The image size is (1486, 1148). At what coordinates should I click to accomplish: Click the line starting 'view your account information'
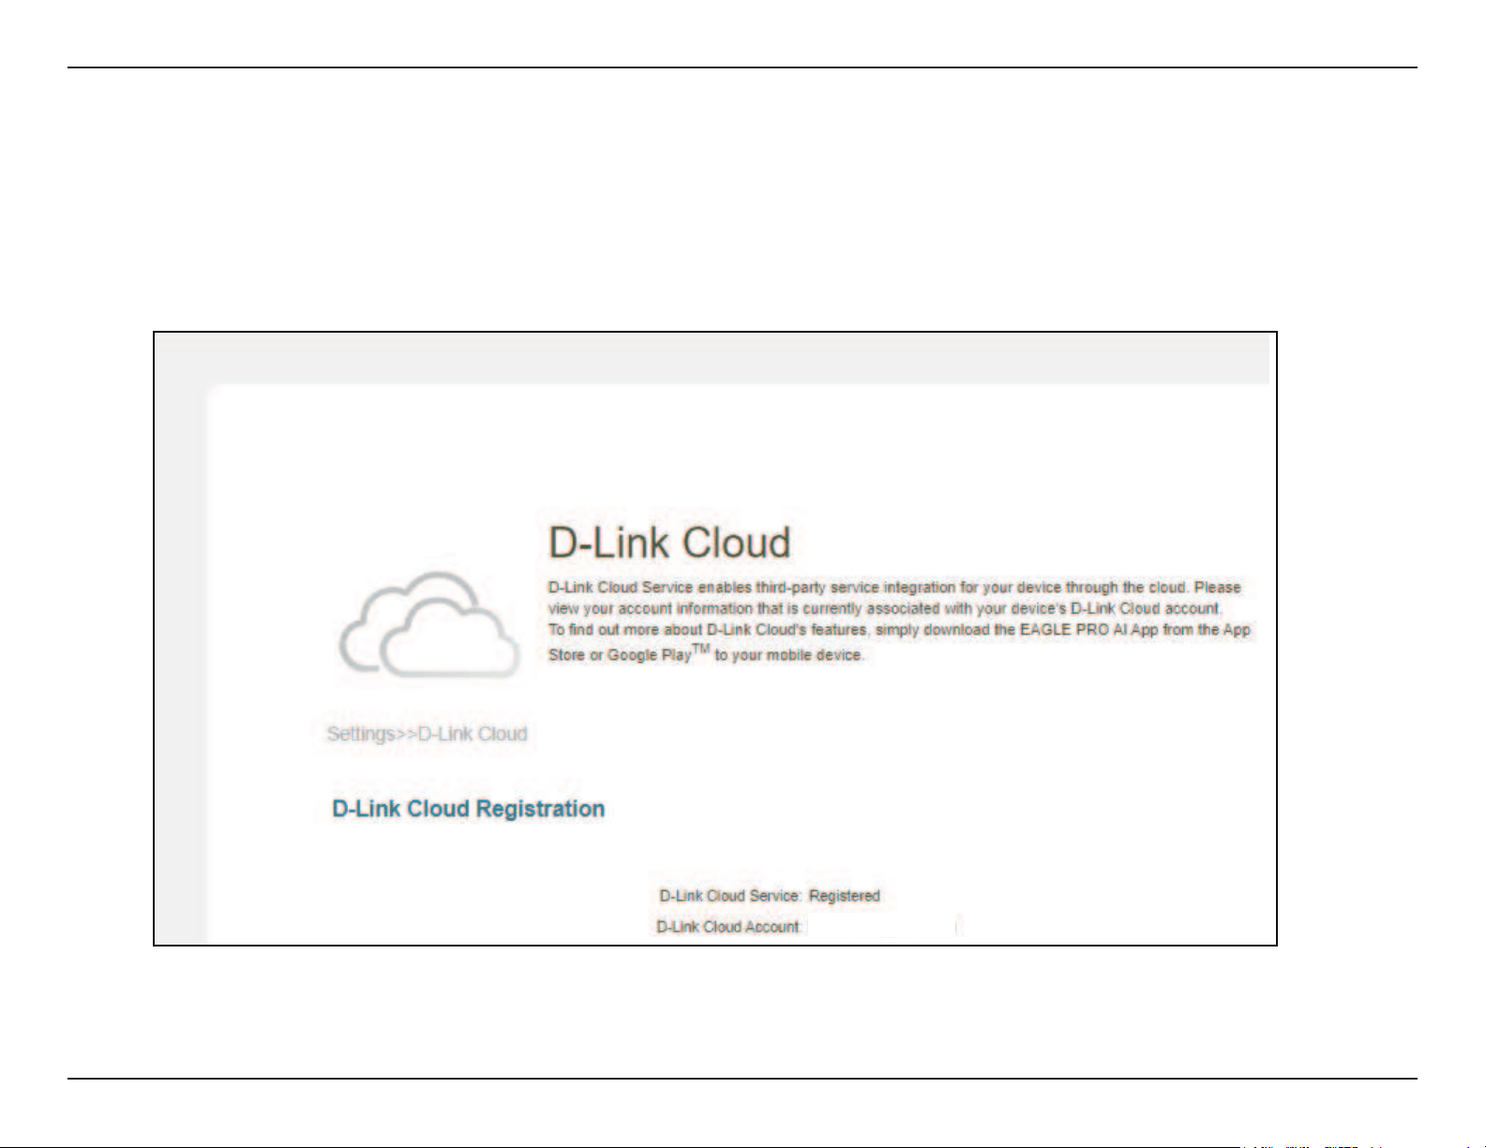point(885,608)
